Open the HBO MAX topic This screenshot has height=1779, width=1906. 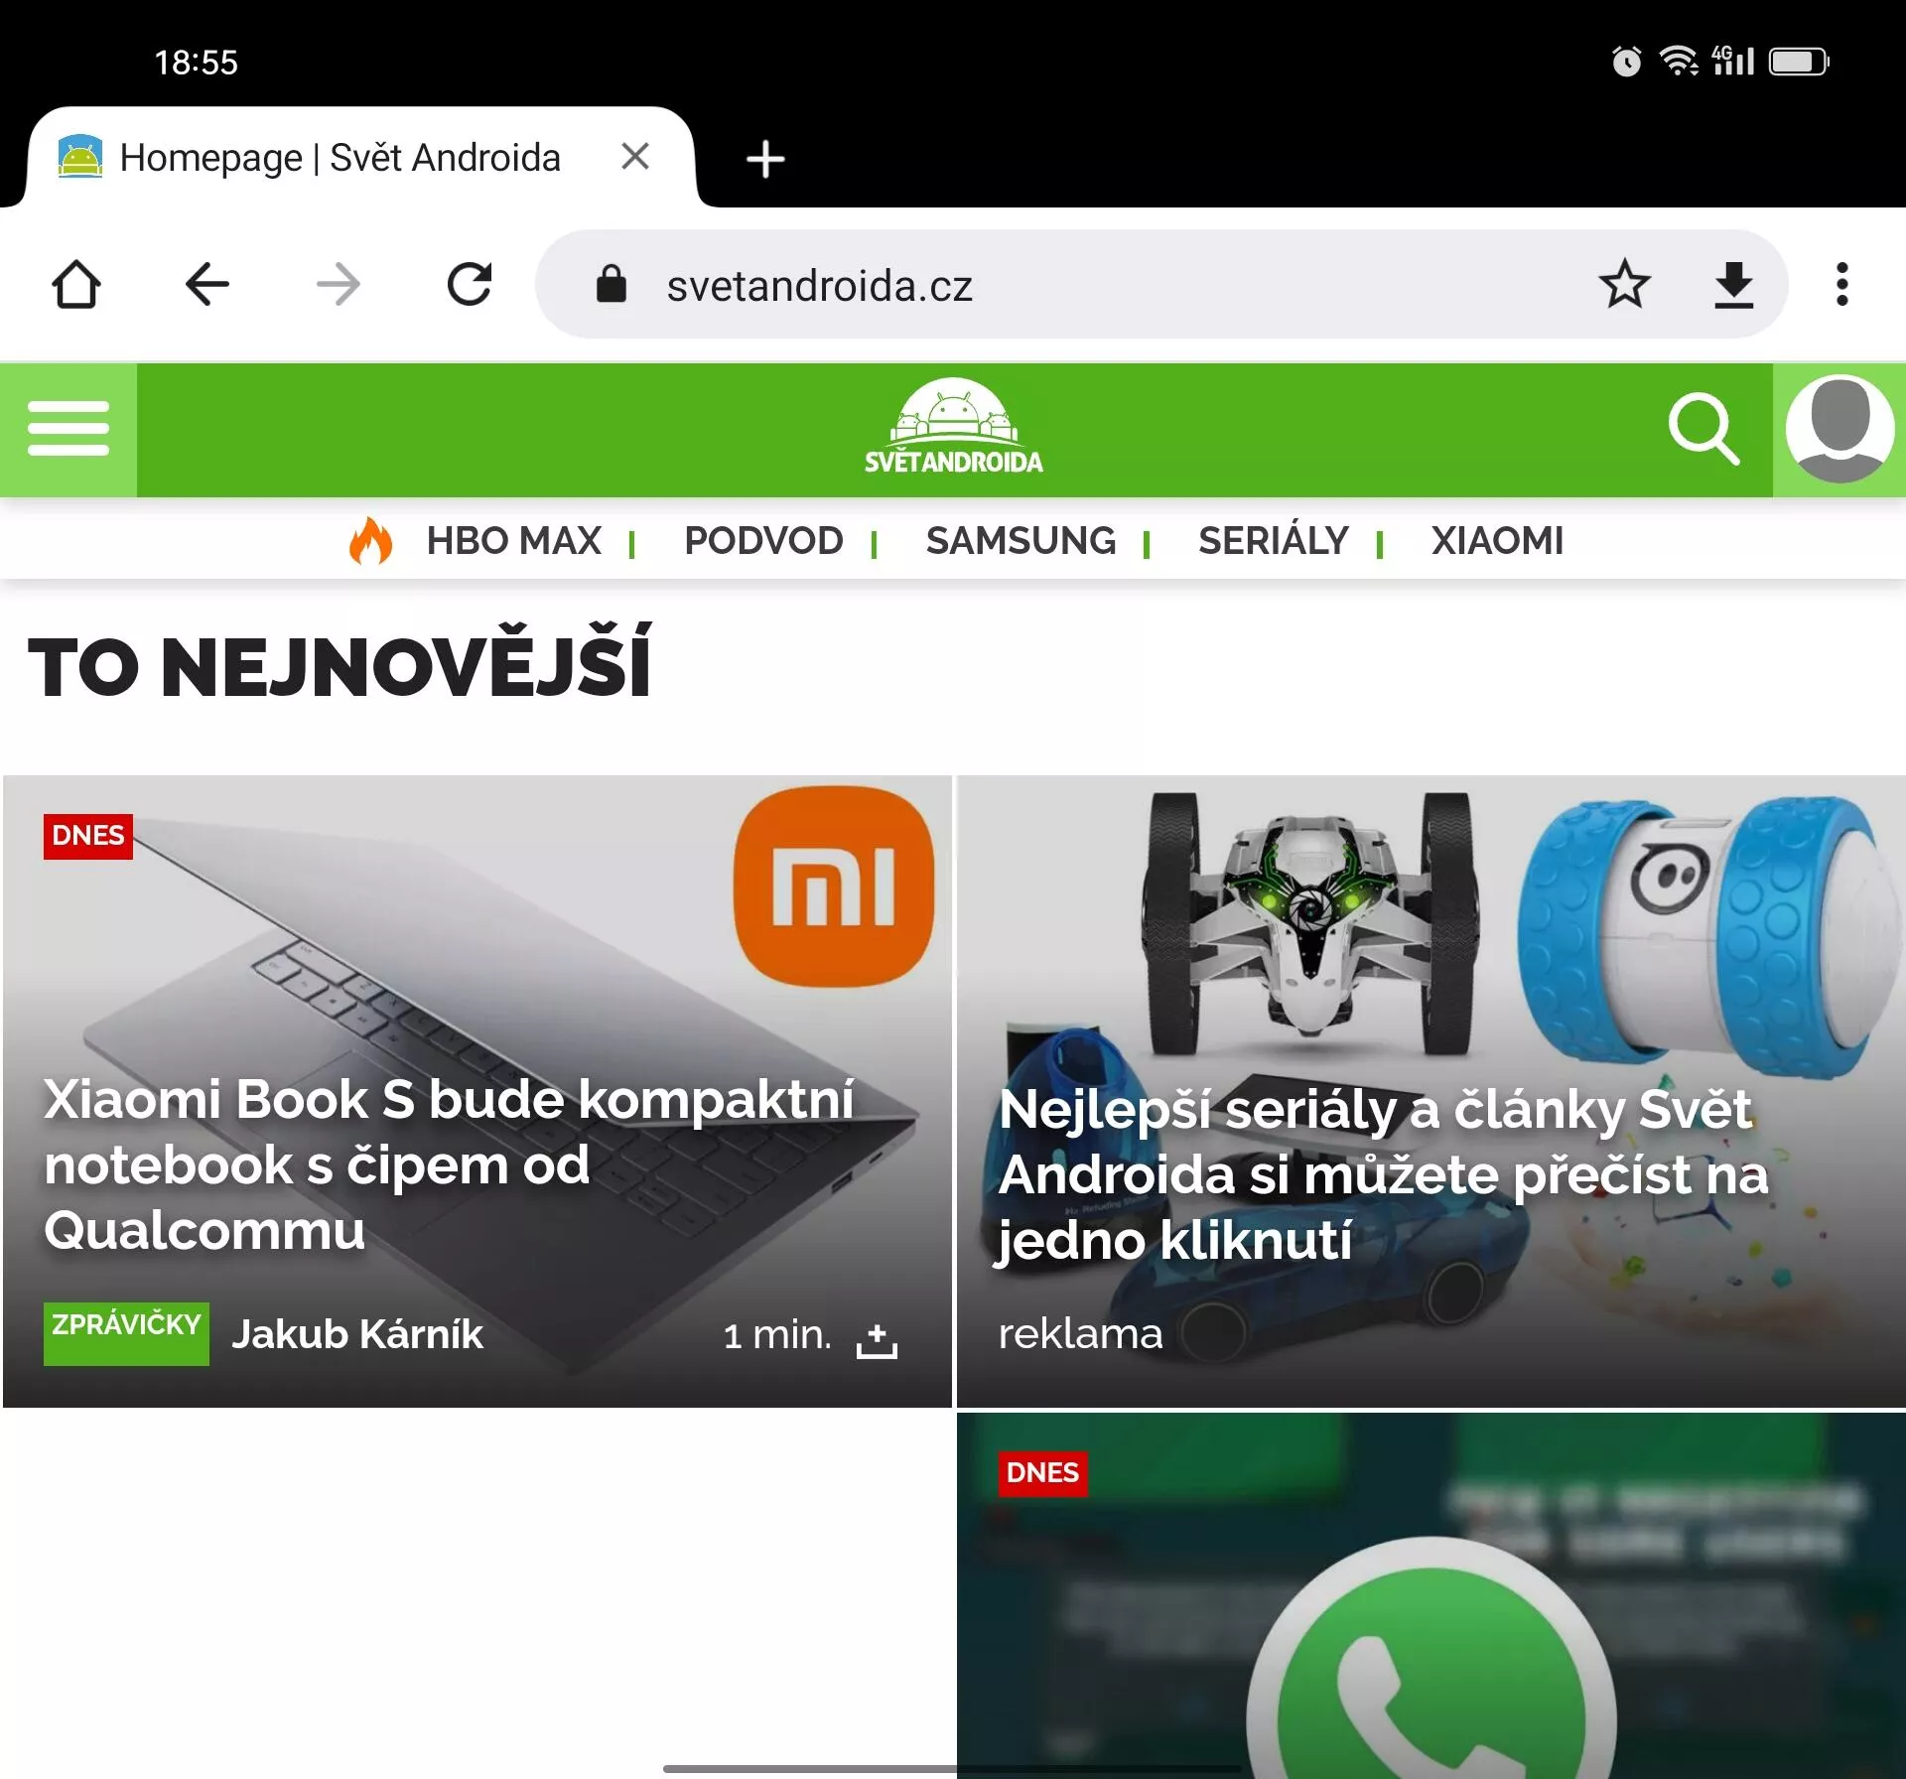(x=513, y=541)
